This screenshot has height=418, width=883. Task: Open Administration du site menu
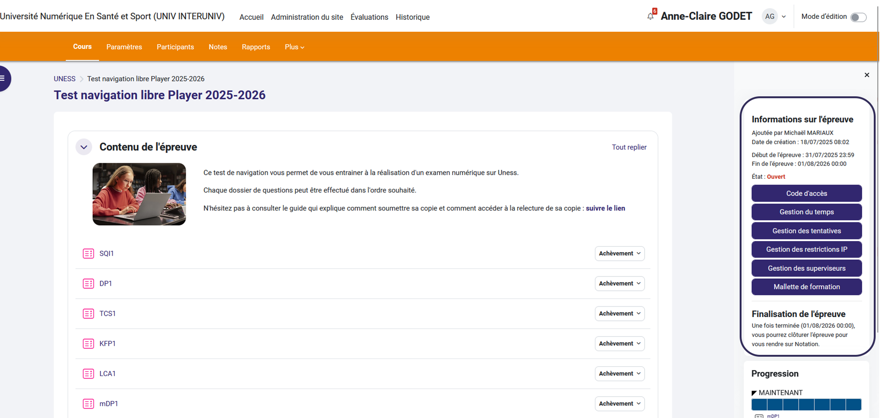pos(307,17)
